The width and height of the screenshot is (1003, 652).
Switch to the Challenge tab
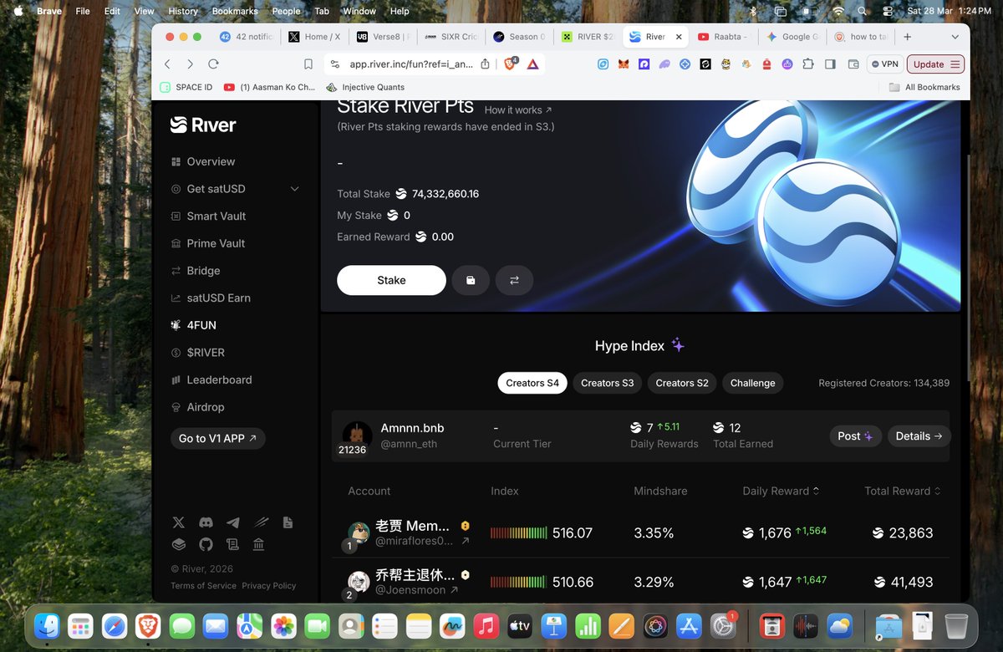(752, 383)
